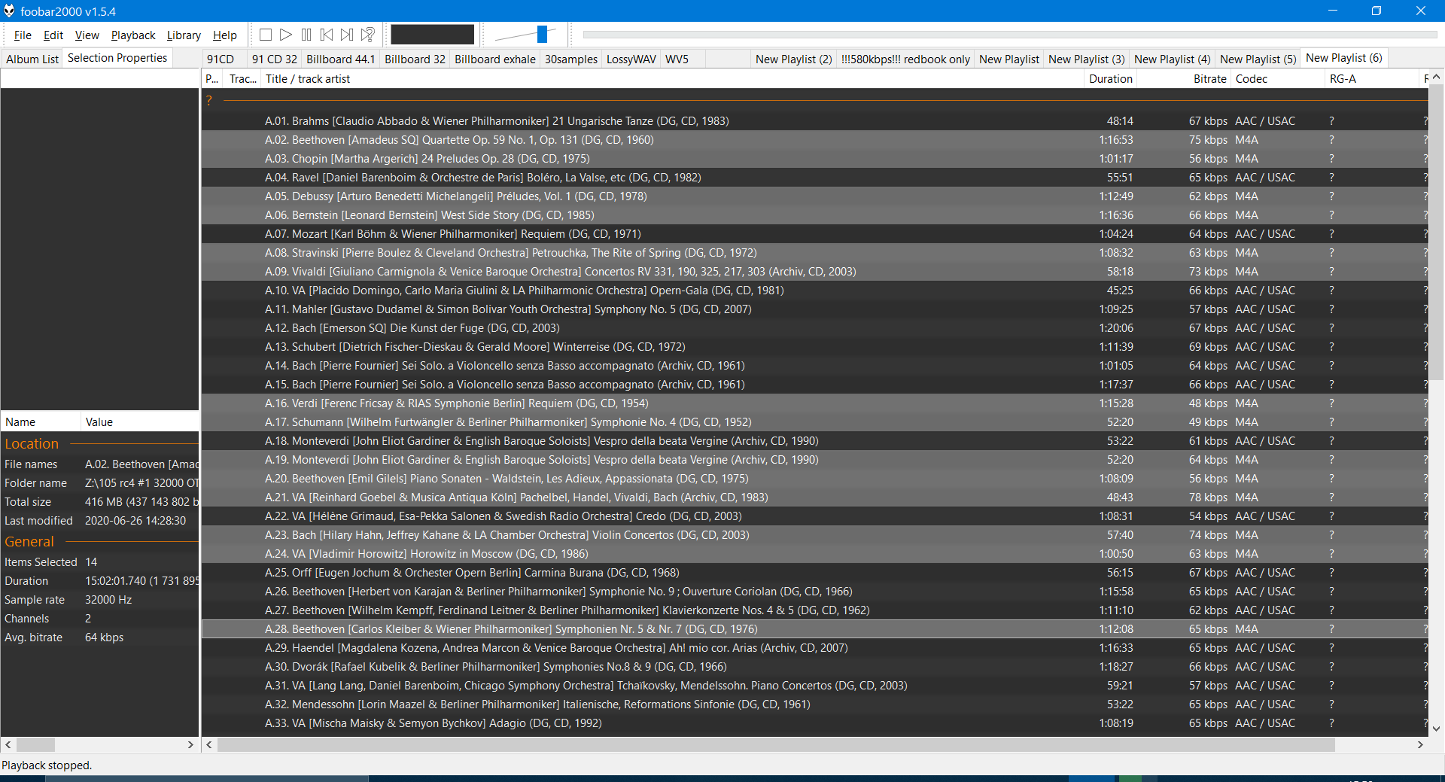Click the Location section header
Viewport: 1445px width, 782px height.
click(x=32, y=444)
